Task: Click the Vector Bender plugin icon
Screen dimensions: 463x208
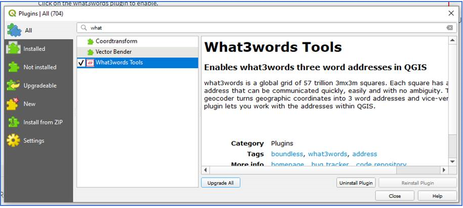Action: [91, 52]
